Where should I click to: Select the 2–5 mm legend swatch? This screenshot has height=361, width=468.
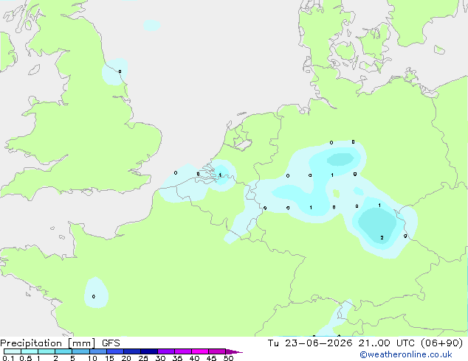(63, 351)
